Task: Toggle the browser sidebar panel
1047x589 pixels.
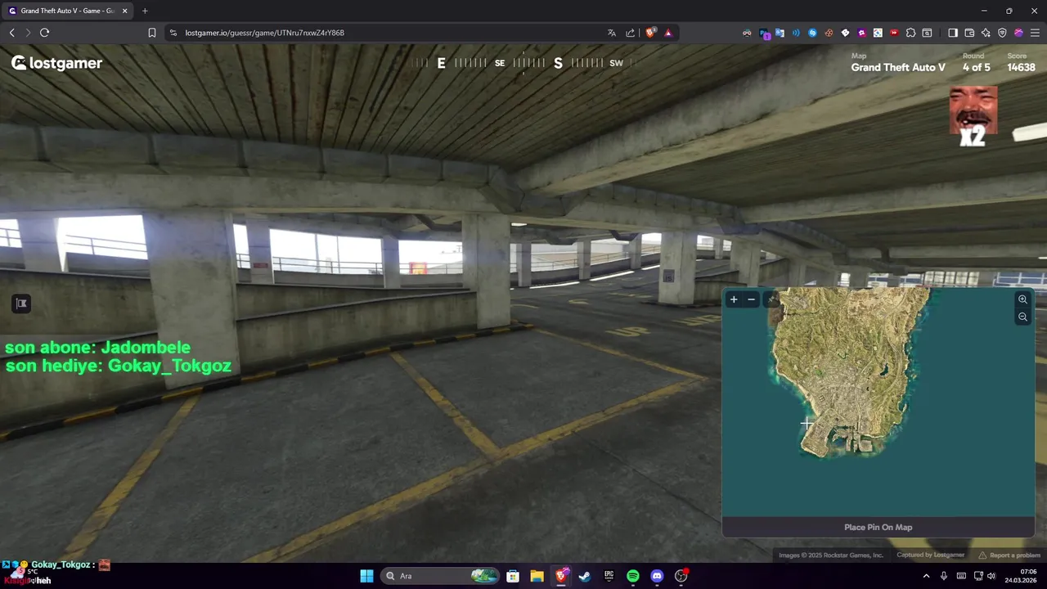Action: coord(953,33)
